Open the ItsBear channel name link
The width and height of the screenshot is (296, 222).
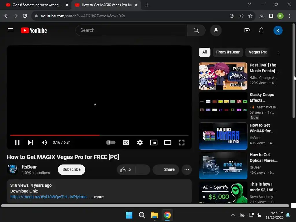(29, 167)
